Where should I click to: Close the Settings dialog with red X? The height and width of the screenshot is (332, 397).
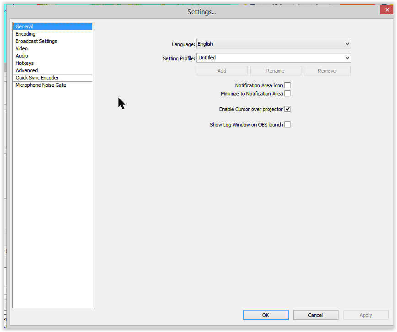tap(387, 10)
